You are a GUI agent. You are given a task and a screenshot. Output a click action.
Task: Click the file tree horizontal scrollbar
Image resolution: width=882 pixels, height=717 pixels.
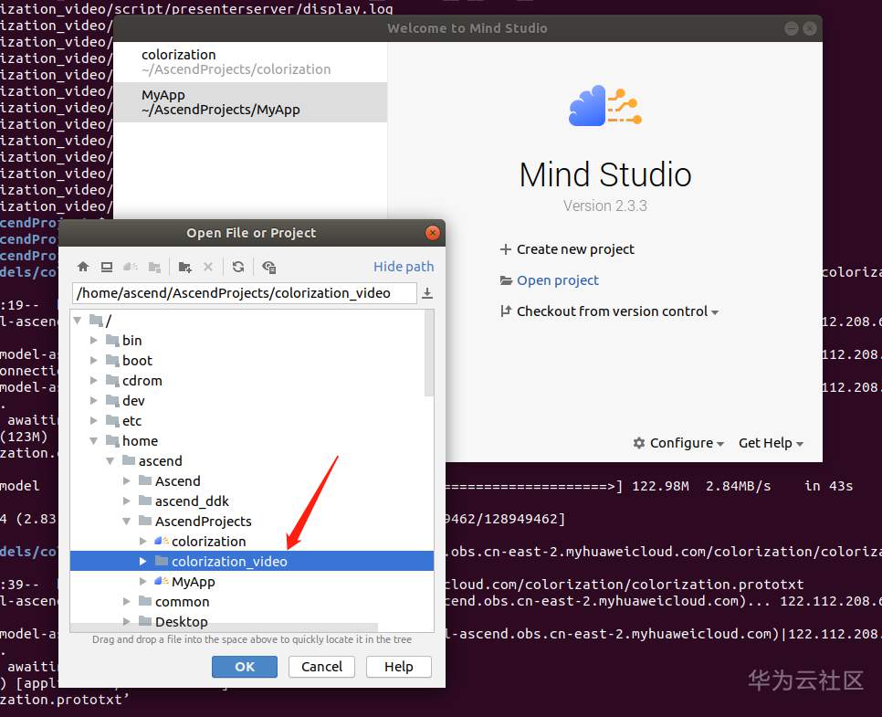pyautogui.click(x=224, y=627)
